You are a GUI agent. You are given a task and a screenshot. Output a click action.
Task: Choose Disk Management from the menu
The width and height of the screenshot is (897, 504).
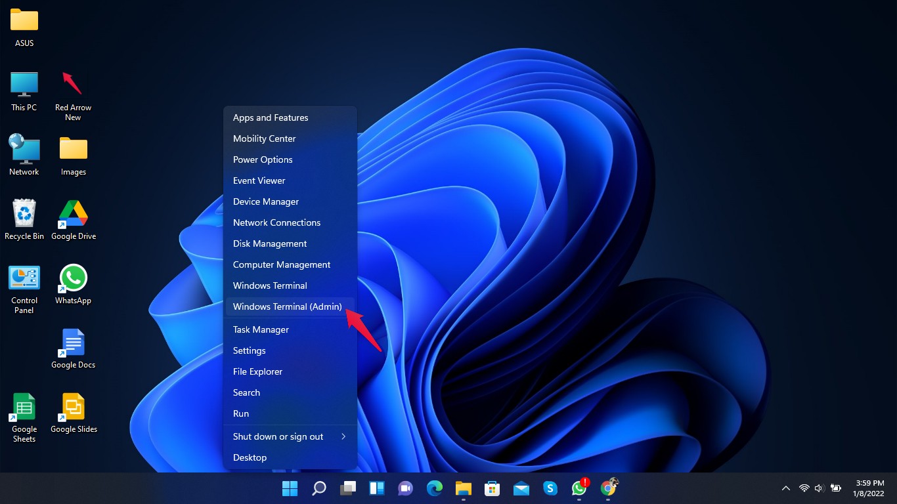(270, 243)
